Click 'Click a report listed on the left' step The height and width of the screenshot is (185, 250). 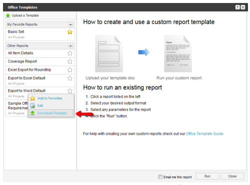coord(115,97)
